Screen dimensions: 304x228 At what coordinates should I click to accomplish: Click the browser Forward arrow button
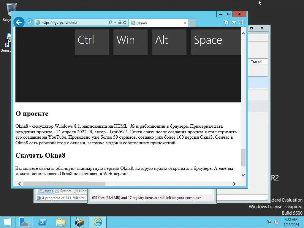[29, 22]
